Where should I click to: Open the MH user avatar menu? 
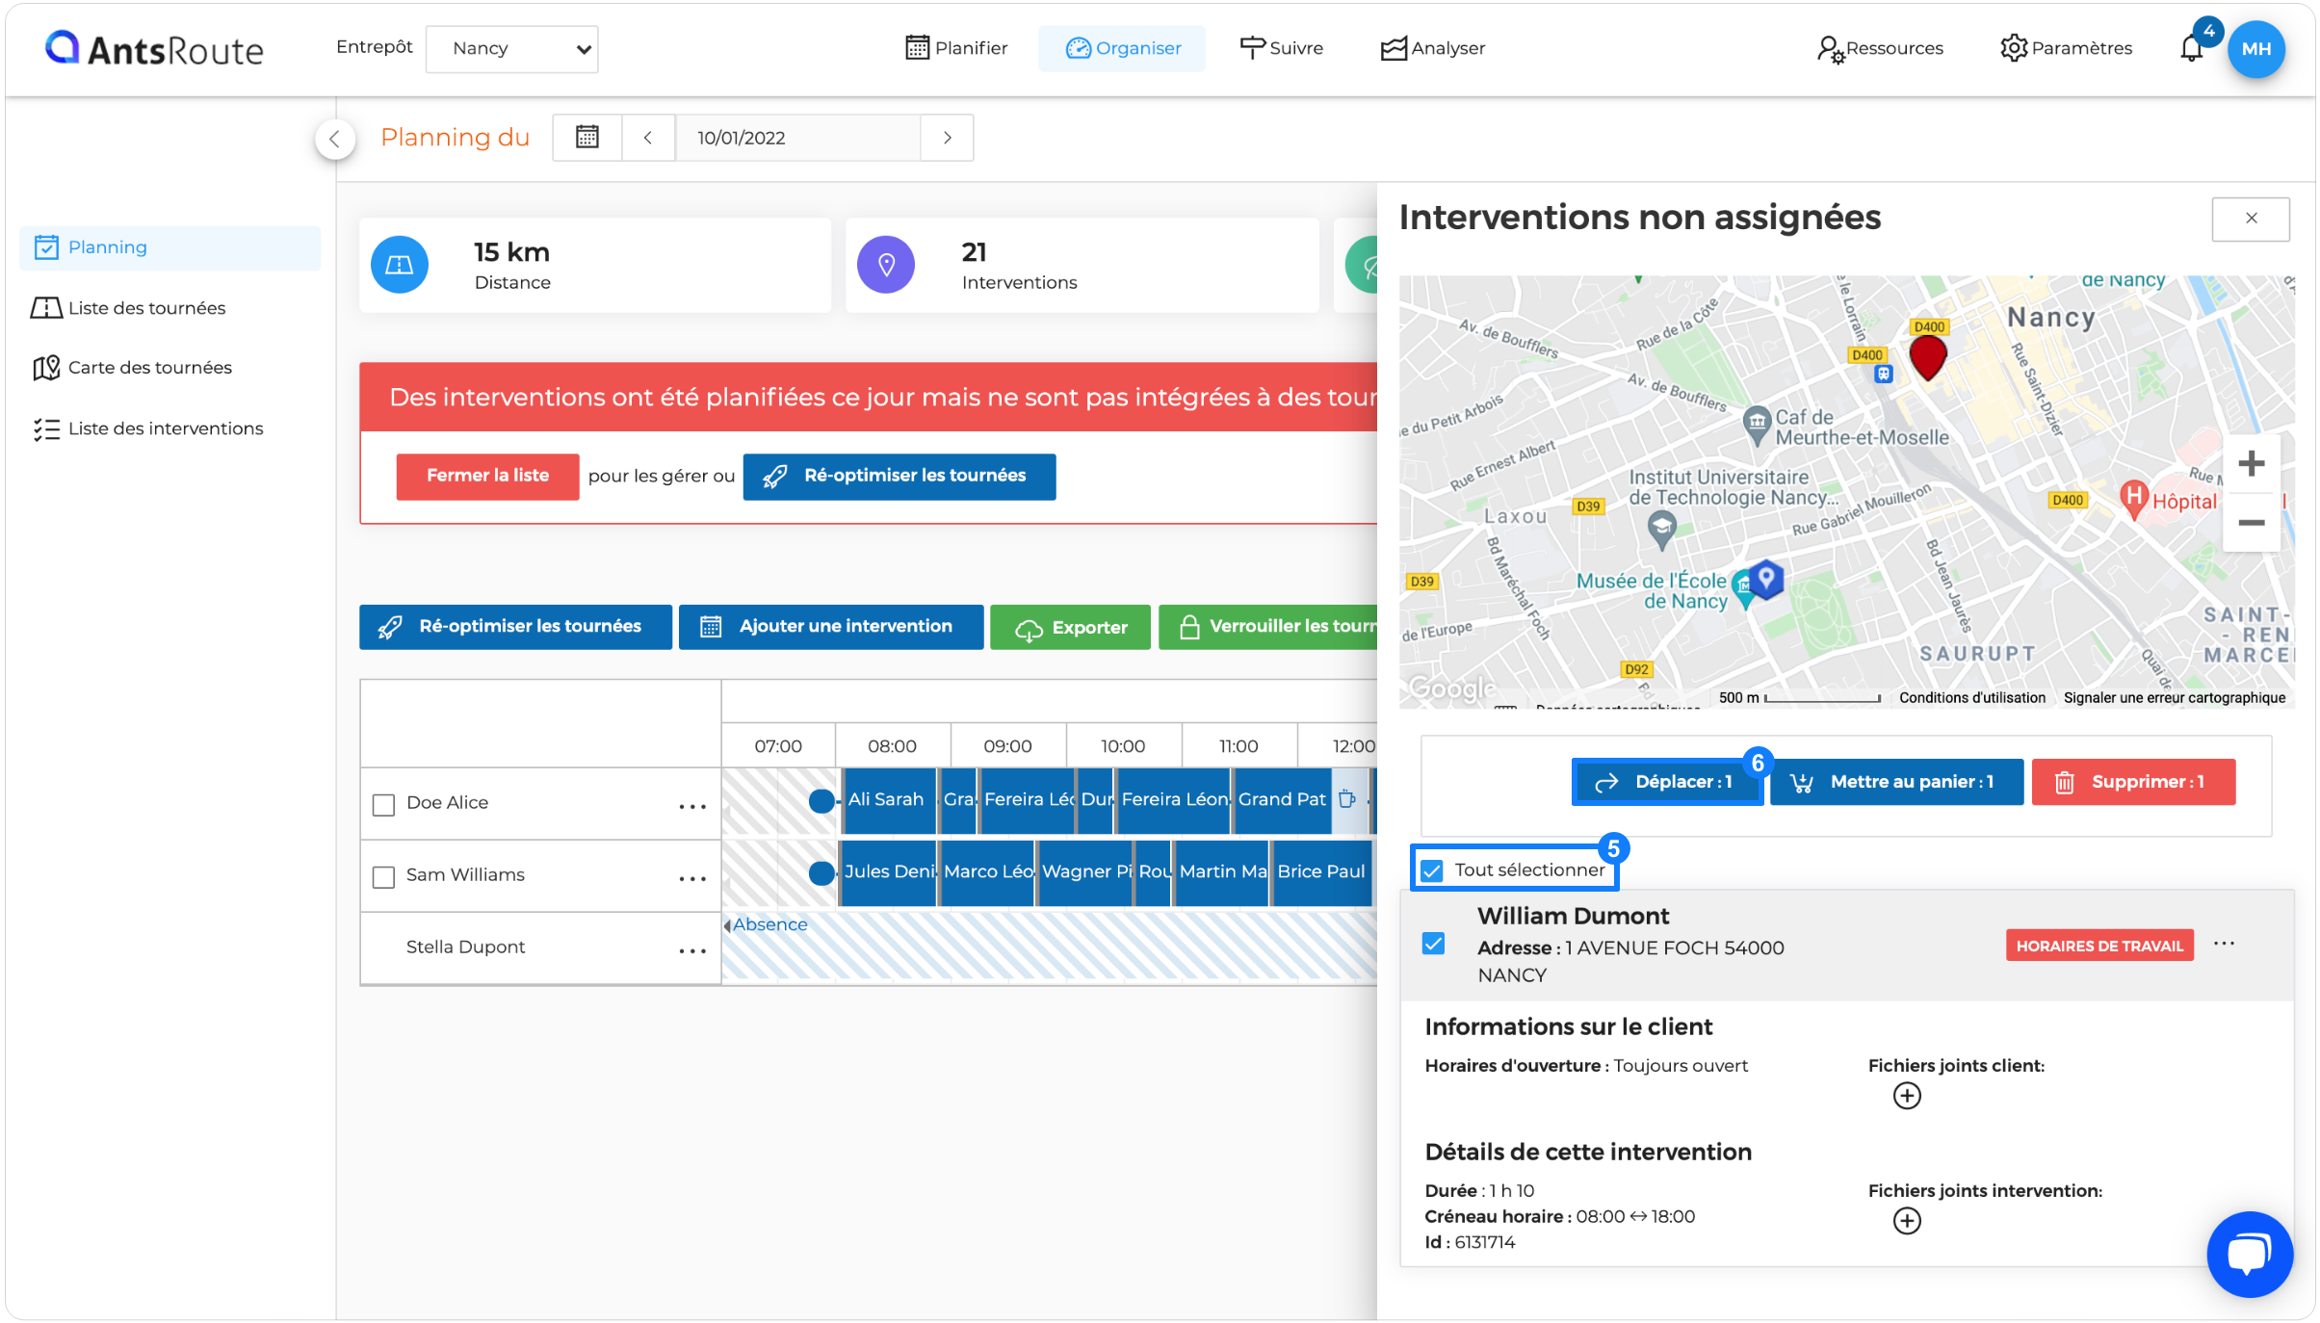(x=2255, y=49)
